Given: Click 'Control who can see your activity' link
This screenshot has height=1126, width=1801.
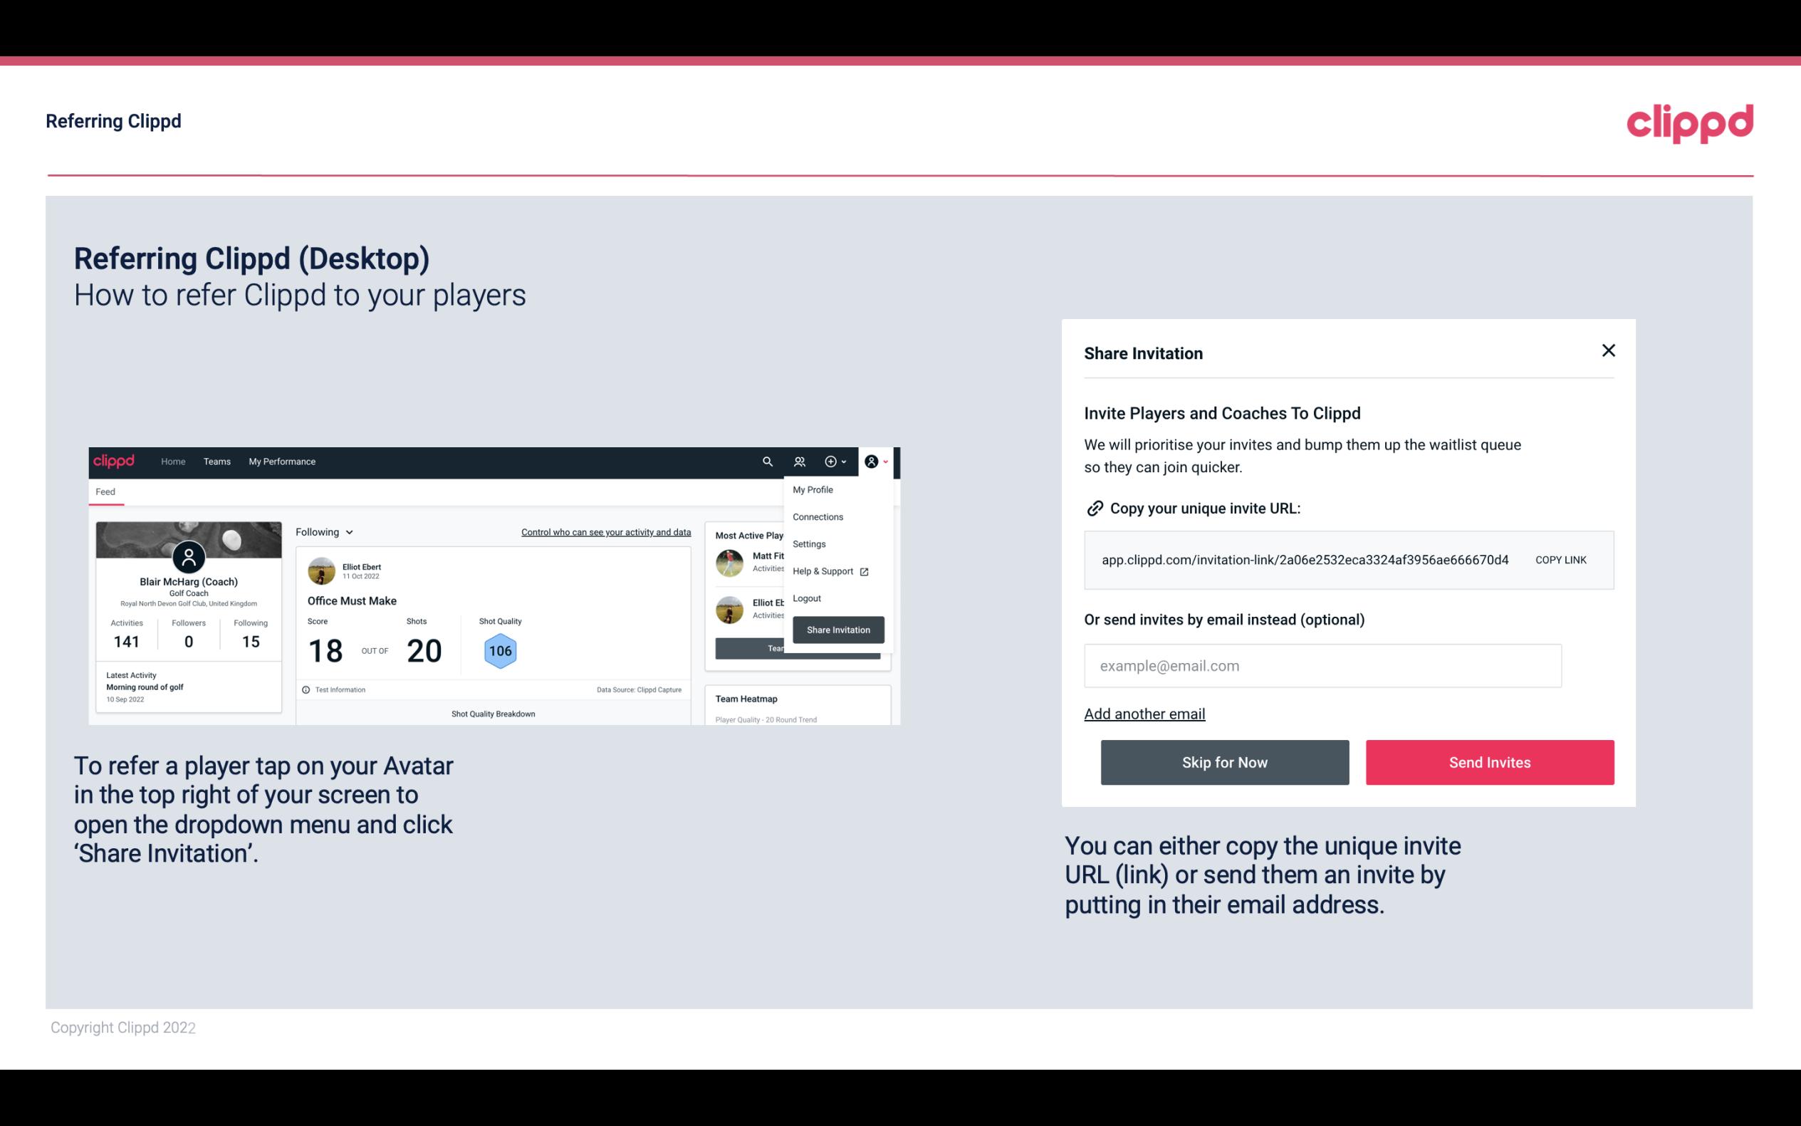Looking at the screenshot, I should pos(605,531).
